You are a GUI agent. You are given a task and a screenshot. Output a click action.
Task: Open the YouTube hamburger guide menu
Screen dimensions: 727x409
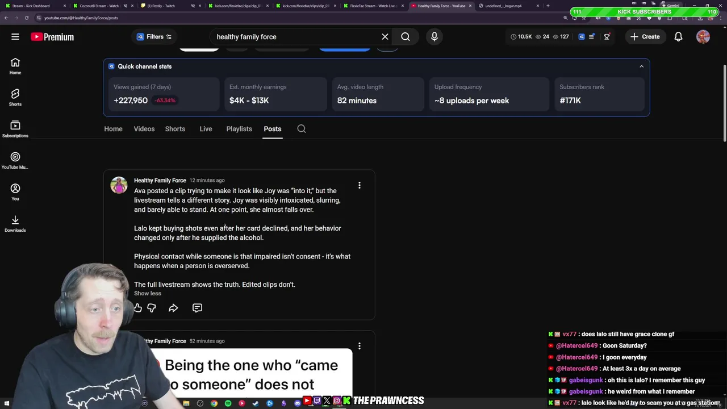[x=15, y=37]
